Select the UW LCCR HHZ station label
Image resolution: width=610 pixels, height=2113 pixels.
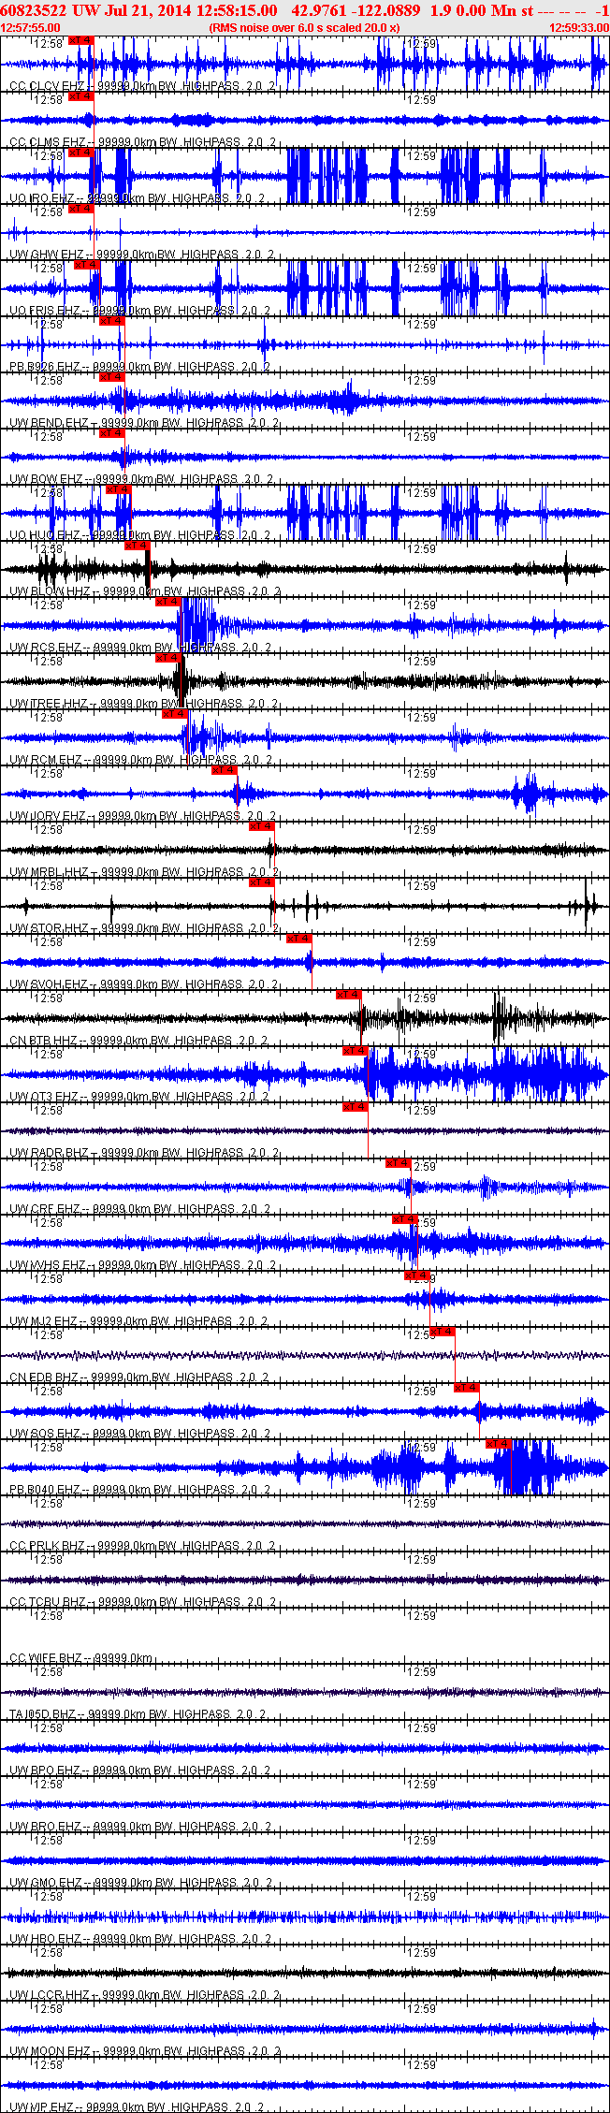click(x=50, y=1995)
